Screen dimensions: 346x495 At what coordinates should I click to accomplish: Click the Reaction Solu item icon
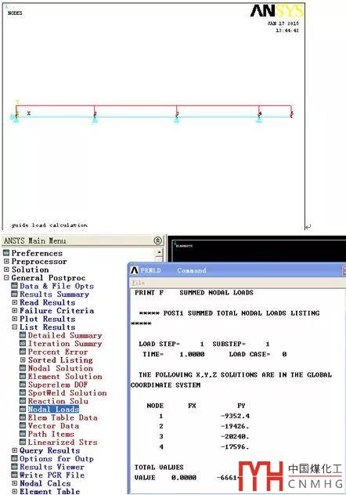pos(23,401)
